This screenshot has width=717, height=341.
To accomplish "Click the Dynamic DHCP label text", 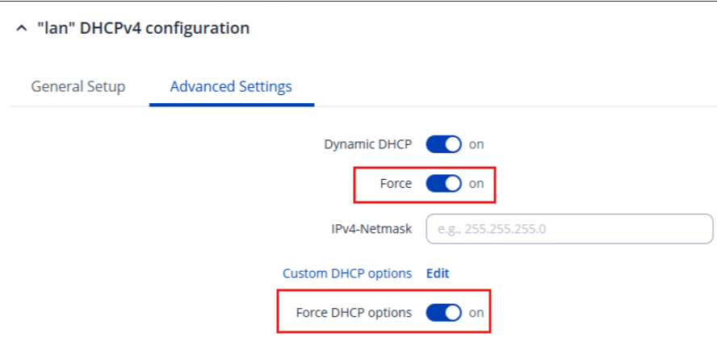I will coord(367,144).
